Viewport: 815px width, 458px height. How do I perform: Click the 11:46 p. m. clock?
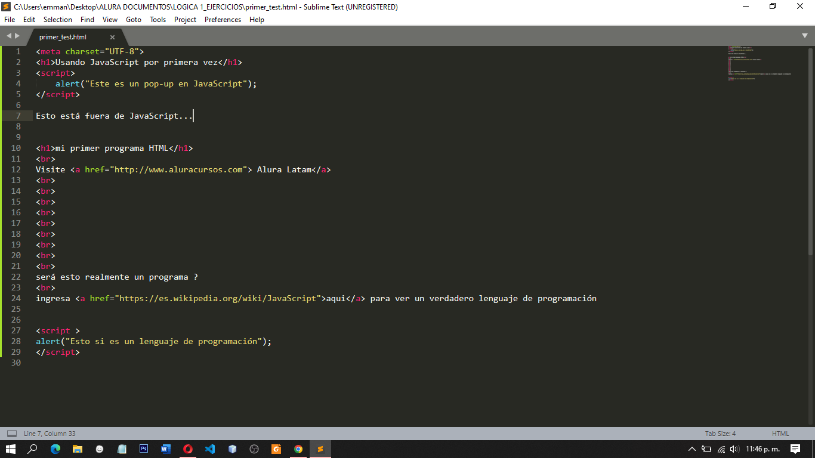762,449
